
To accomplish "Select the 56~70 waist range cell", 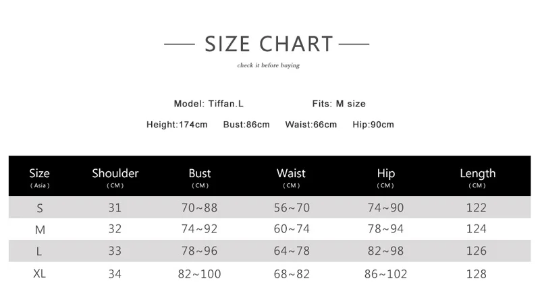I will tap(293, 208).
